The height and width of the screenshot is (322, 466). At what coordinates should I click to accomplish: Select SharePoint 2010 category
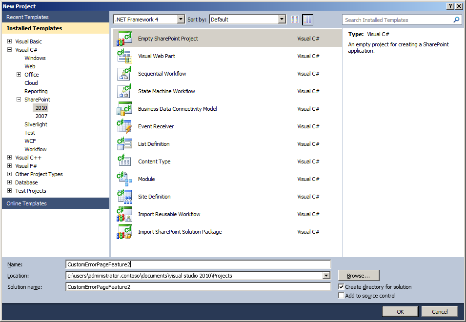click(x=41, y=108)
